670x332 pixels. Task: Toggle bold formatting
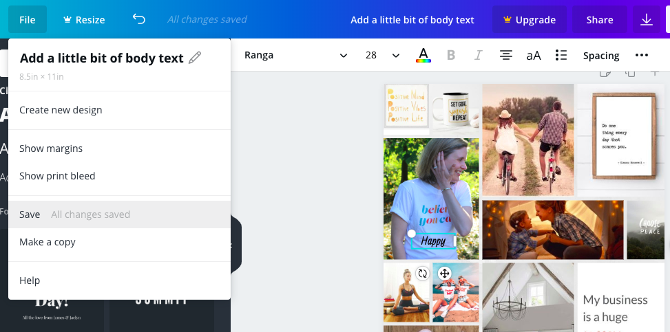click(x=451, y=56)
